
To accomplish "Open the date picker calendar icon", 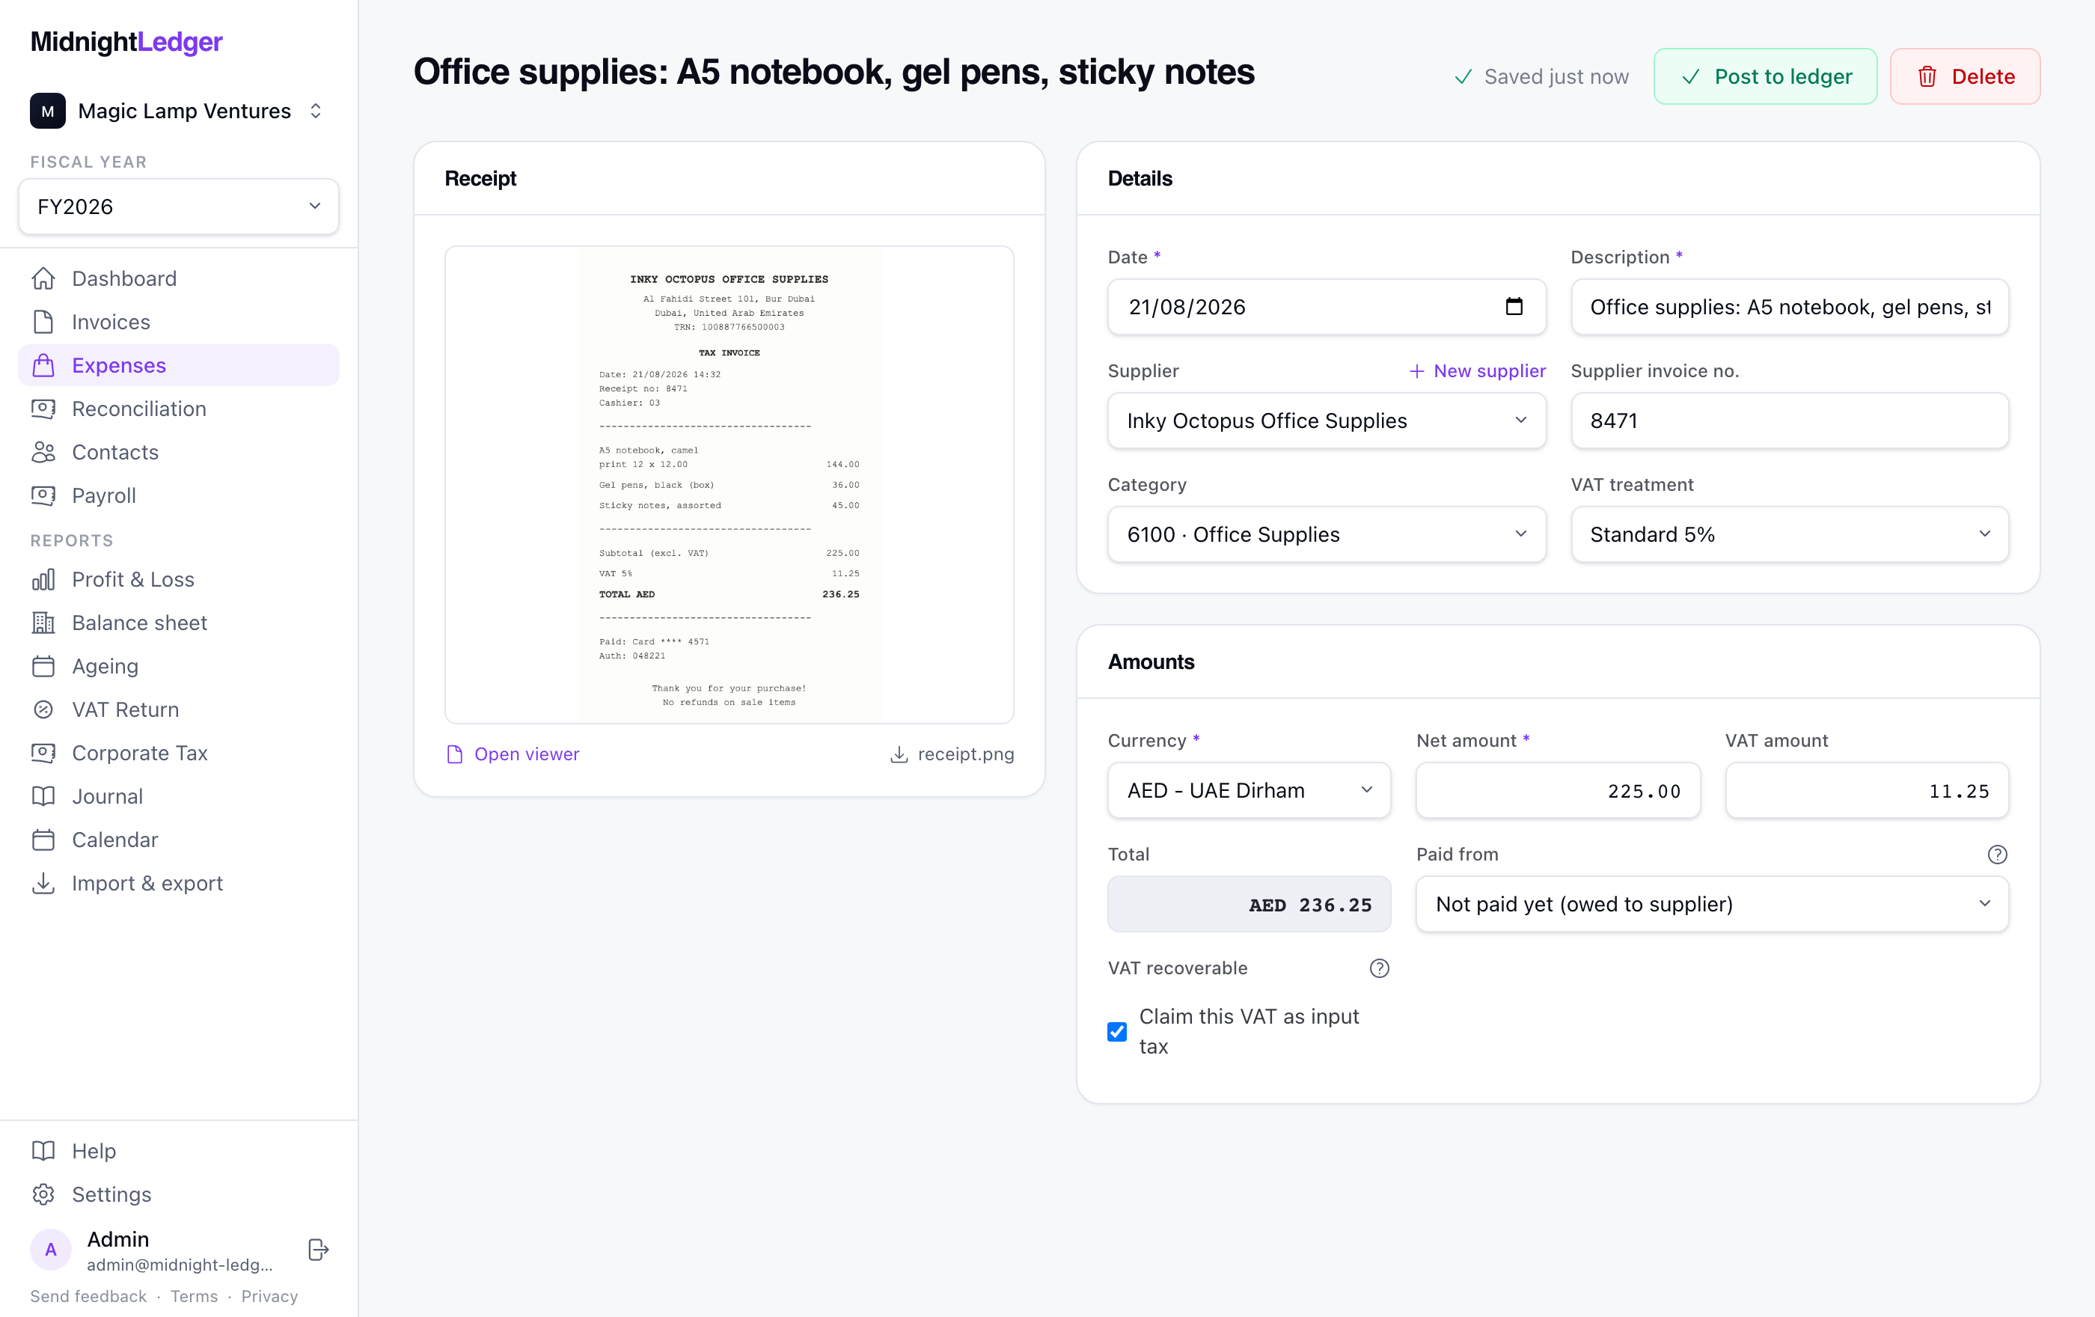I will click(x=1514, y=306).
